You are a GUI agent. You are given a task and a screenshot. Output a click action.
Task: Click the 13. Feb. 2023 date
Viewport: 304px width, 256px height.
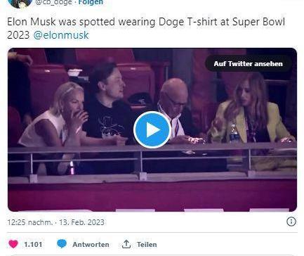pos(81,222)
